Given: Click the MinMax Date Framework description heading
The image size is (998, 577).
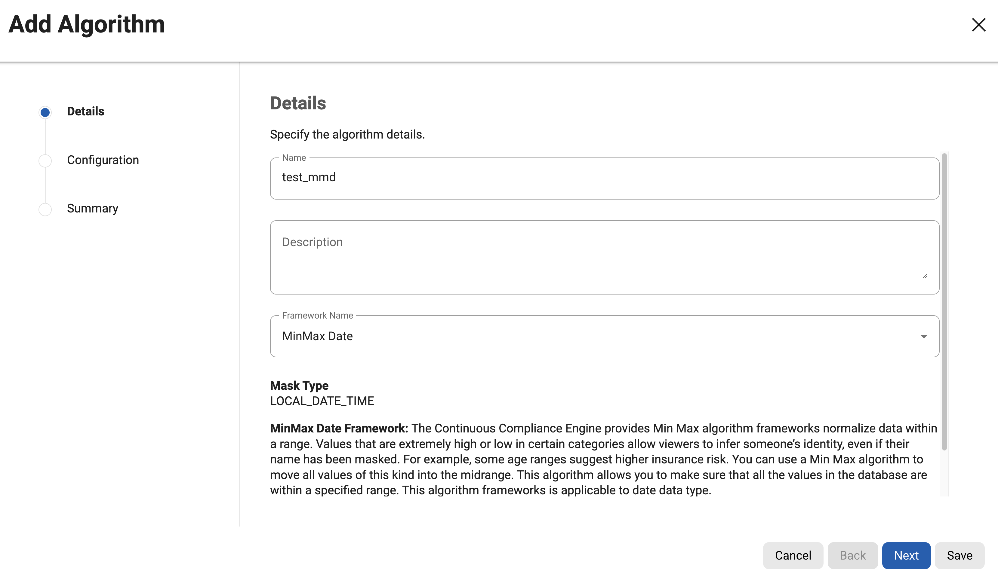Looking at the screenshot, I should tap(339, 428).
